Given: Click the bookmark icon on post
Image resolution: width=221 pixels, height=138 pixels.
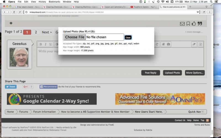Looking at the screenshot, I should coord(188,24).
